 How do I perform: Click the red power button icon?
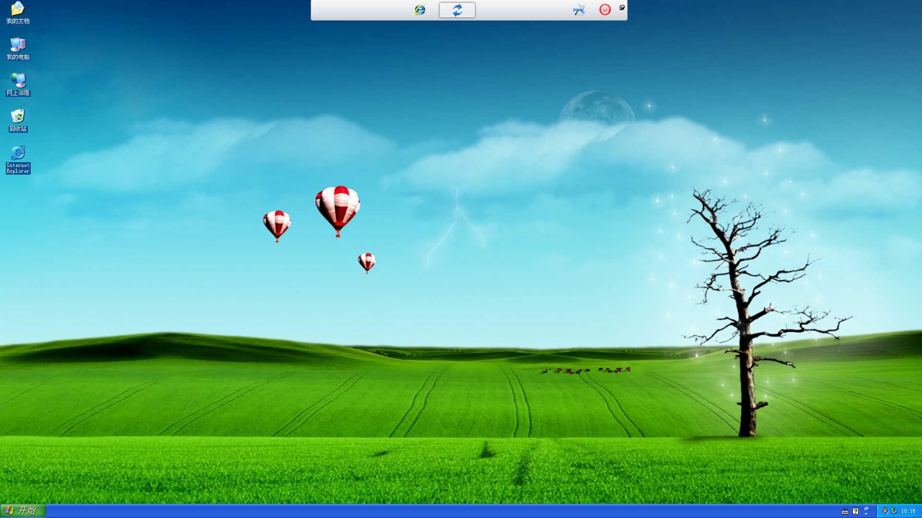pos(605,10)
